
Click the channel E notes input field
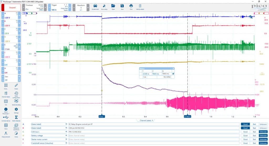(x=154, y=139)
